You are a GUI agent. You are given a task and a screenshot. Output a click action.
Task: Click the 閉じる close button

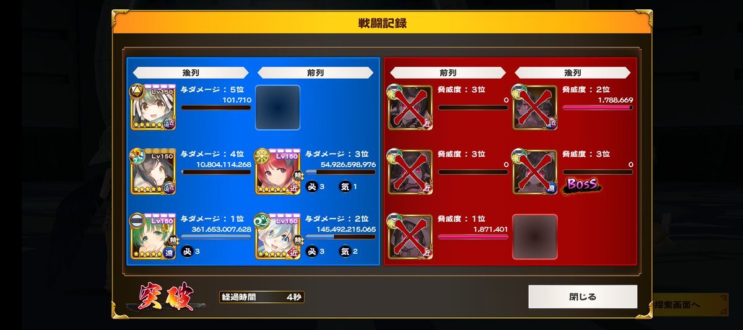point(583,297)
